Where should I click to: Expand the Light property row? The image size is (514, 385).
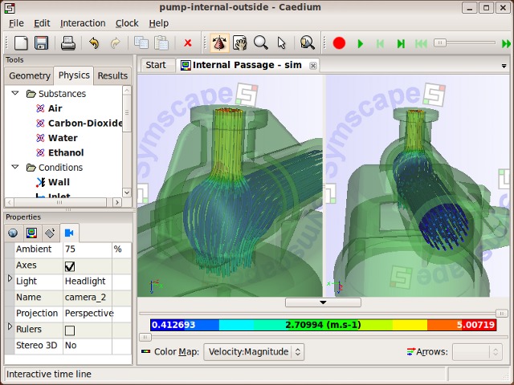tap(10, 279)
